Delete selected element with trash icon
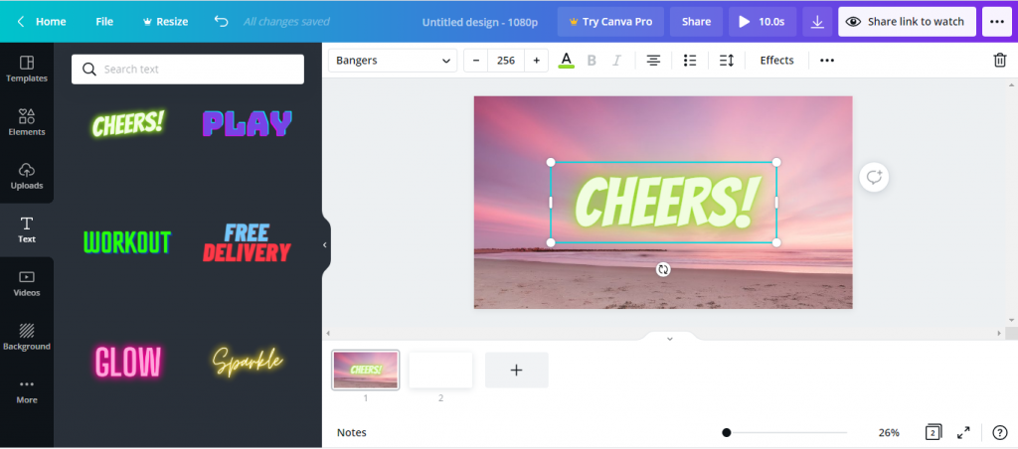This screenshot has height=449, width=1018. (x=1000, y=61)
